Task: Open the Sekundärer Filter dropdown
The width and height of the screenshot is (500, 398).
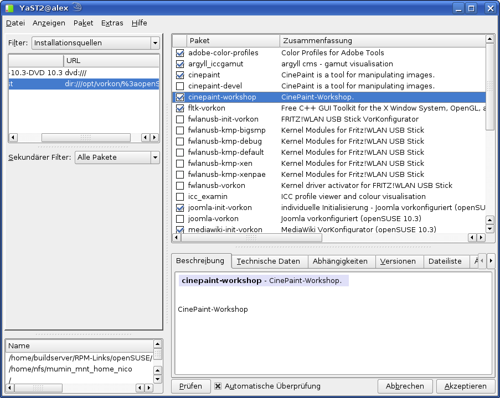Action: pyautogui.click(x=117, y=158)
